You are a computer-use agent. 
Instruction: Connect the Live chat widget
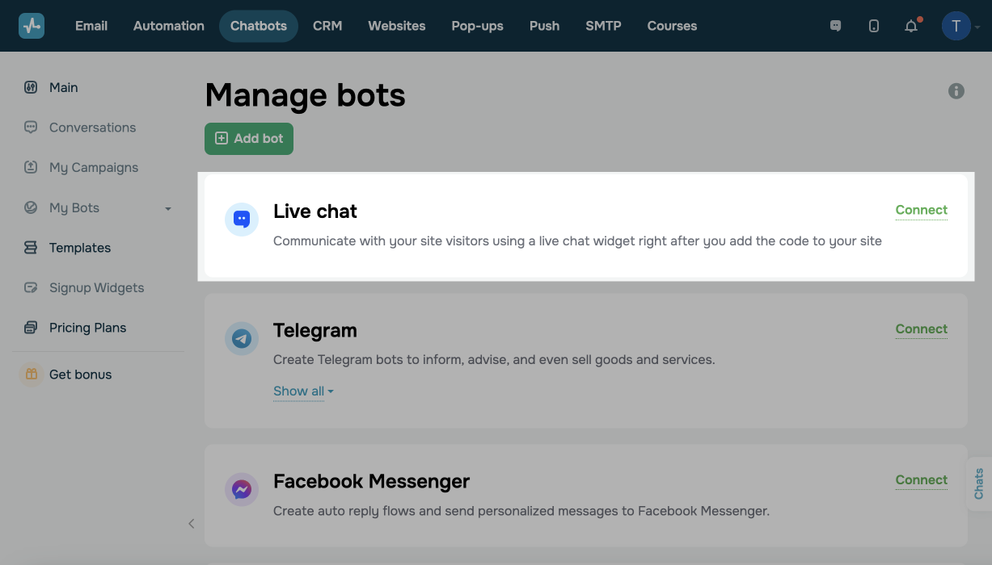click(921, 210)
